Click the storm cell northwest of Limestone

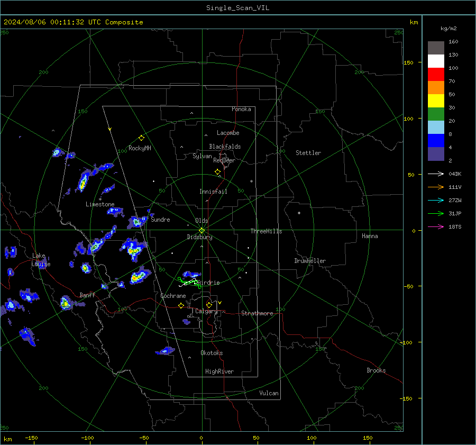pyautogui.click(x=83, y=181)
